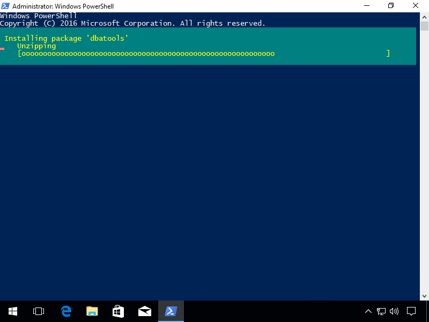Click 'Installing package 'dbatools'' text
The width and height of the screenshot is (429, 322).
coord(66,38)
